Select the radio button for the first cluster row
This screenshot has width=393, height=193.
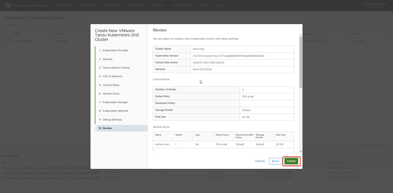(x=8, y=41)
